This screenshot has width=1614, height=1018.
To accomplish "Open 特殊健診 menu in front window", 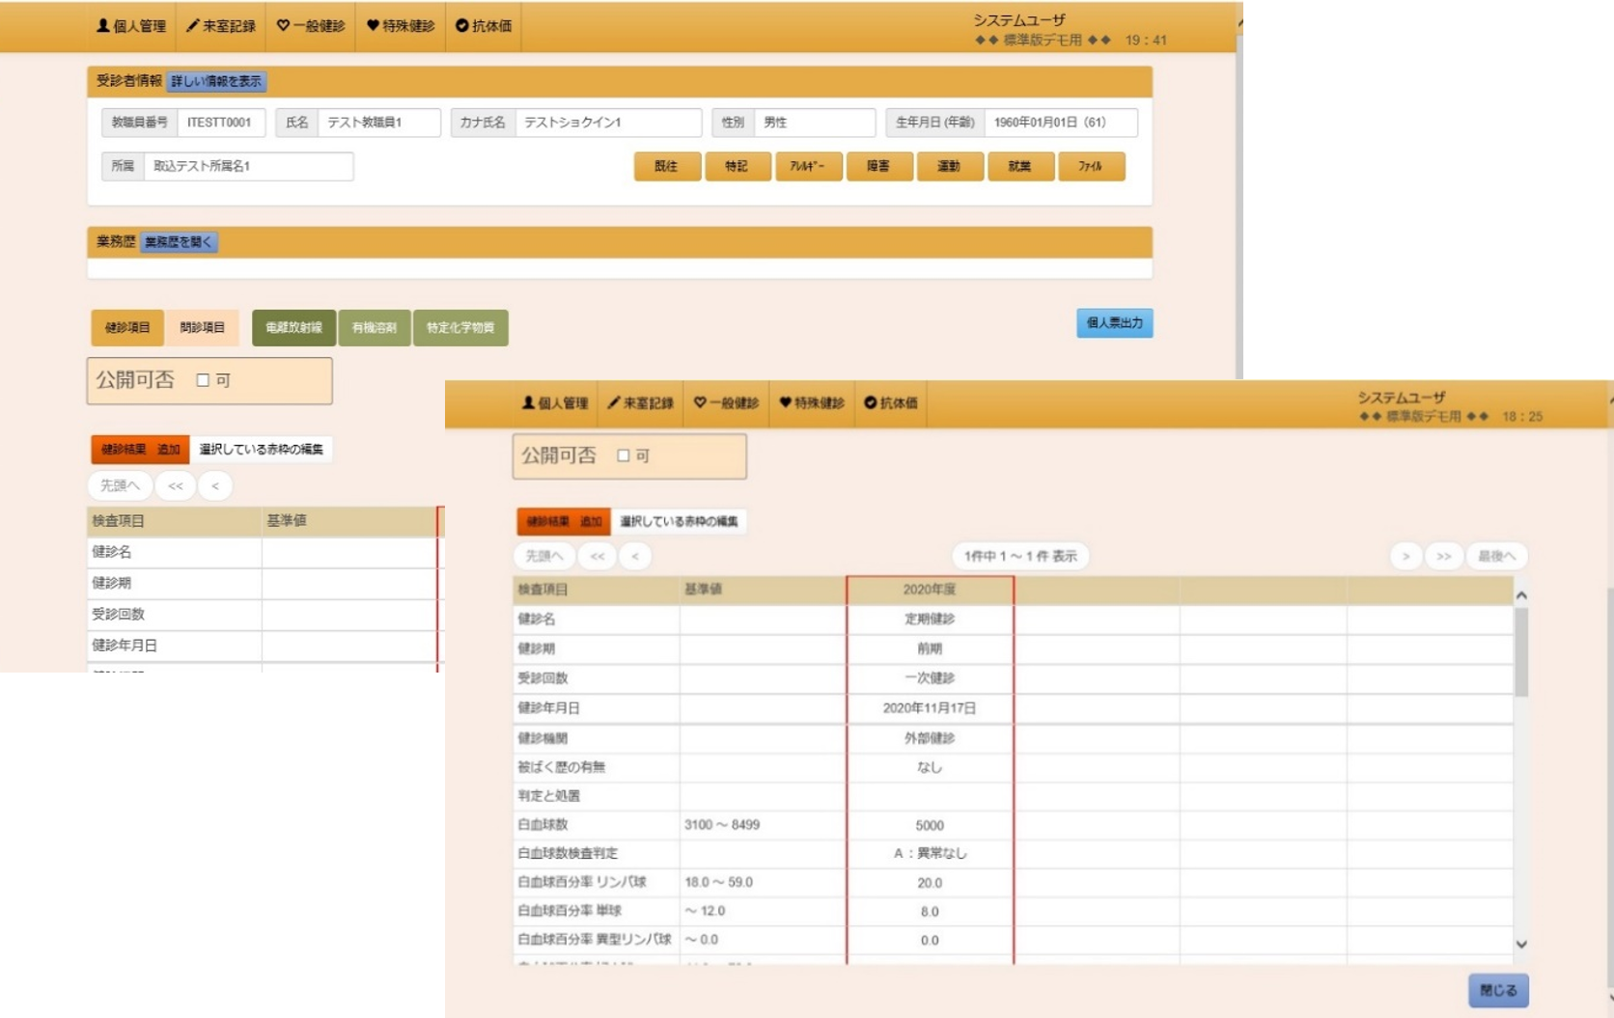I will pos(812,403).
